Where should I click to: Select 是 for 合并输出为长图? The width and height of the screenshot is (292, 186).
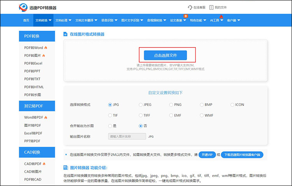point(110,126)
